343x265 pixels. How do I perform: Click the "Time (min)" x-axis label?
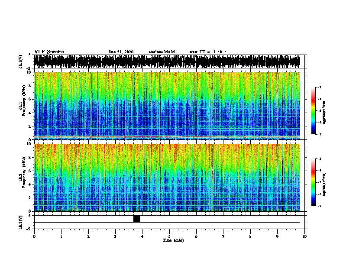tap(173, 240)
